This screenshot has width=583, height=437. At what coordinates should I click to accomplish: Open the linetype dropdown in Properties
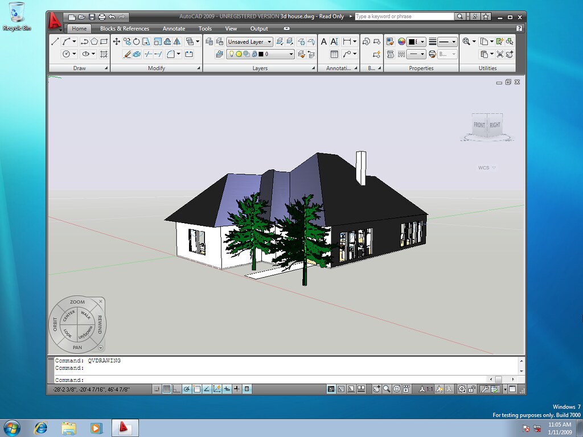(416, 54)
